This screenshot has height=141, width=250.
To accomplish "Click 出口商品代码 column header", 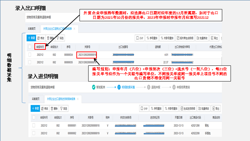I will (195, 118).
